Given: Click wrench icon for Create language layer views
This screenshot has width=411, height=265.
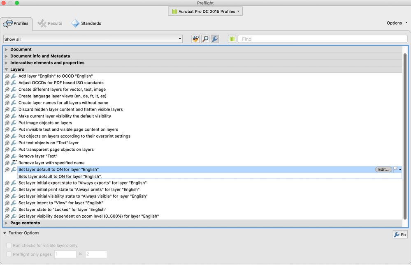Looking at the screenshot, I should [x=14, y=96].
